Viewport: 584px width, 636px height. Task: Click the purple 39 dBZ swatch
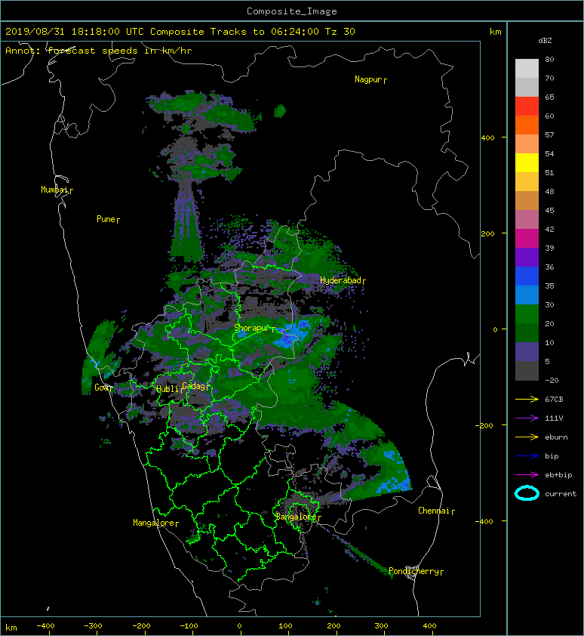pyautogui.click(x=527, y=257)
